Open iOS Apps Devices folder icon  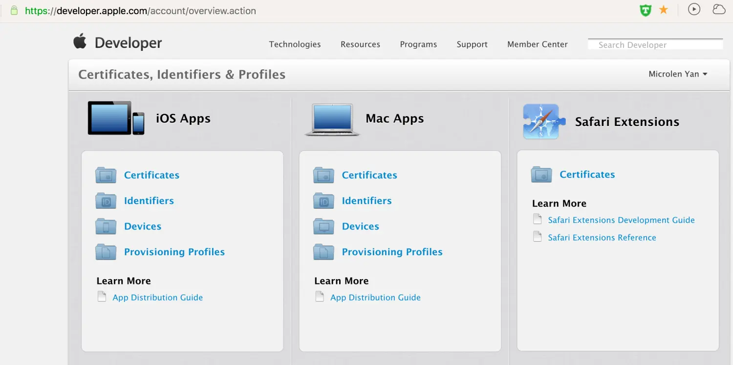pyautogui.click(x=106, y=226)
